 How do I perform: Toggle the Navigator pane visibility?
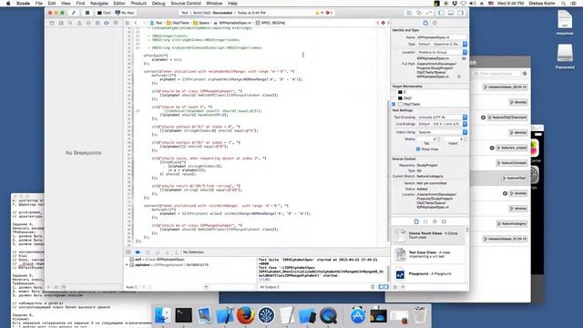(x=441, y=13)
